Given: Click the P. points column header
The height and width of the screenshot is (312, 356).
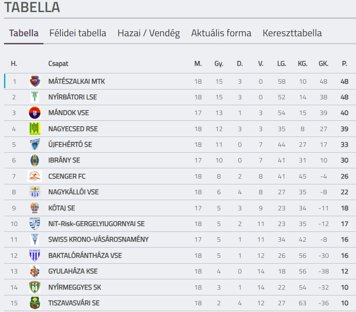Looking at the screenshot, I should coord(344,64).
